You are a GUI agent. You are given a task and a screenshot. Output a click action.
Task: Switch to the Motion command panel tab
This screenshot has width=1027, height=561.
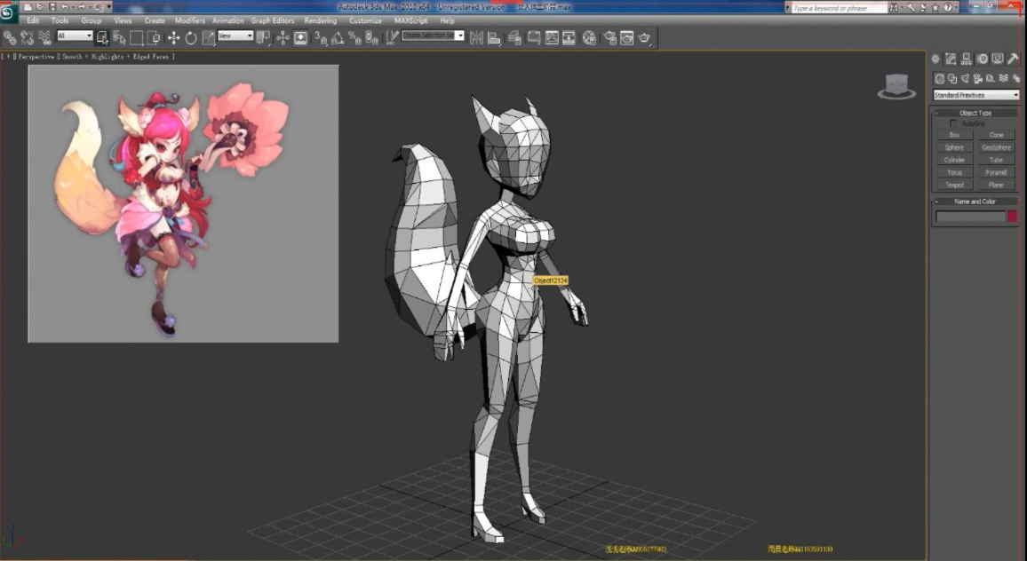(x=982, y=59)
